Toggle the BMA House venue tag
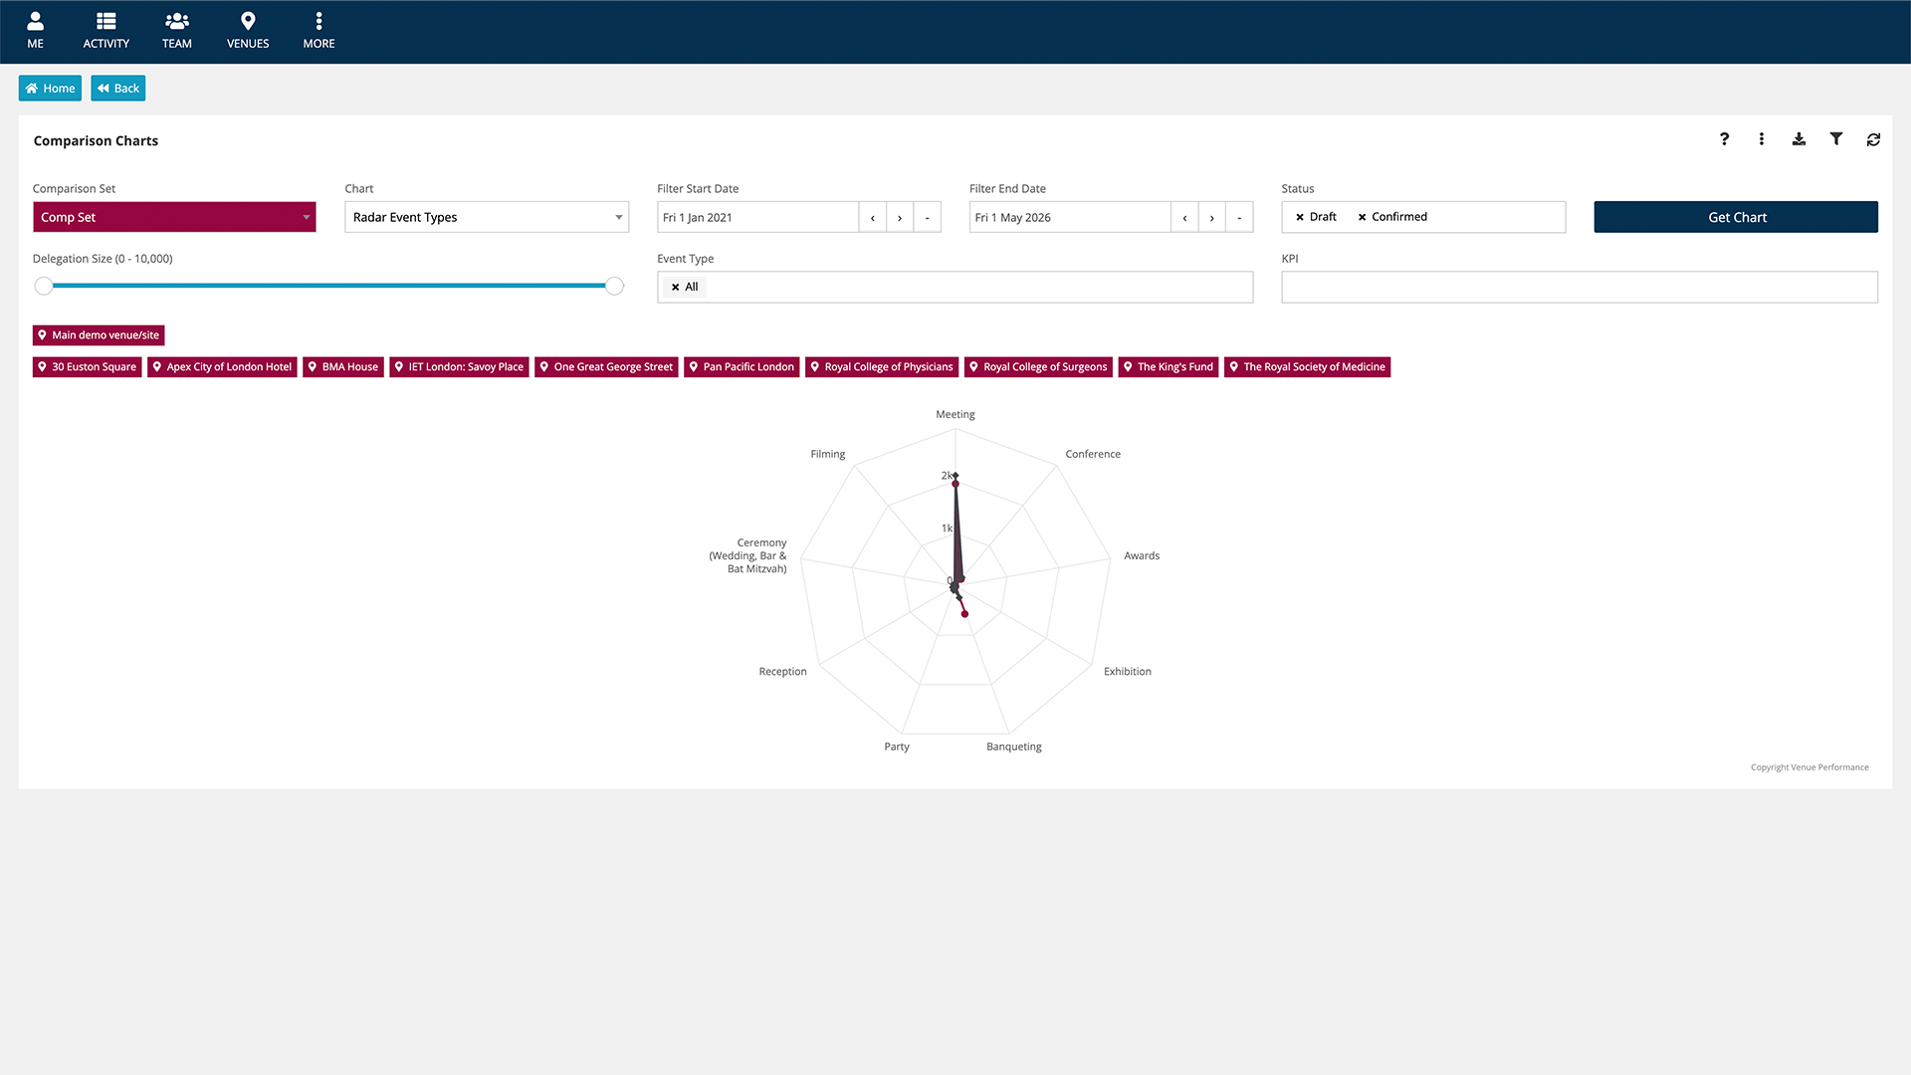The width and height of the screenshot is (1911, 1075). (343, 367)
